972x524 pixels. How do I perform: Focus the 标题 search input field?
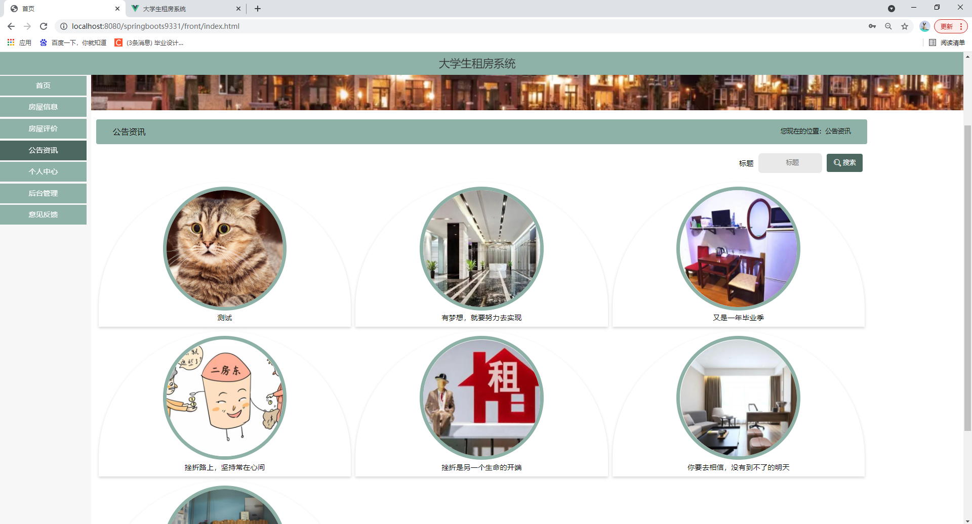(x=790, y=163)
